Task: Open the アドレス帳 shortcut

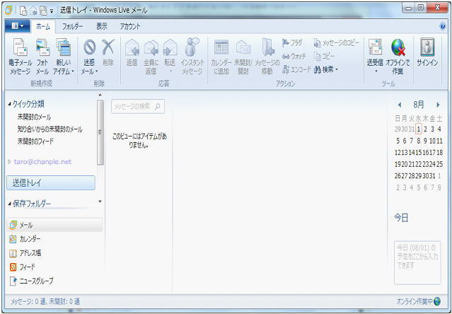Action: tap(25, 253)
